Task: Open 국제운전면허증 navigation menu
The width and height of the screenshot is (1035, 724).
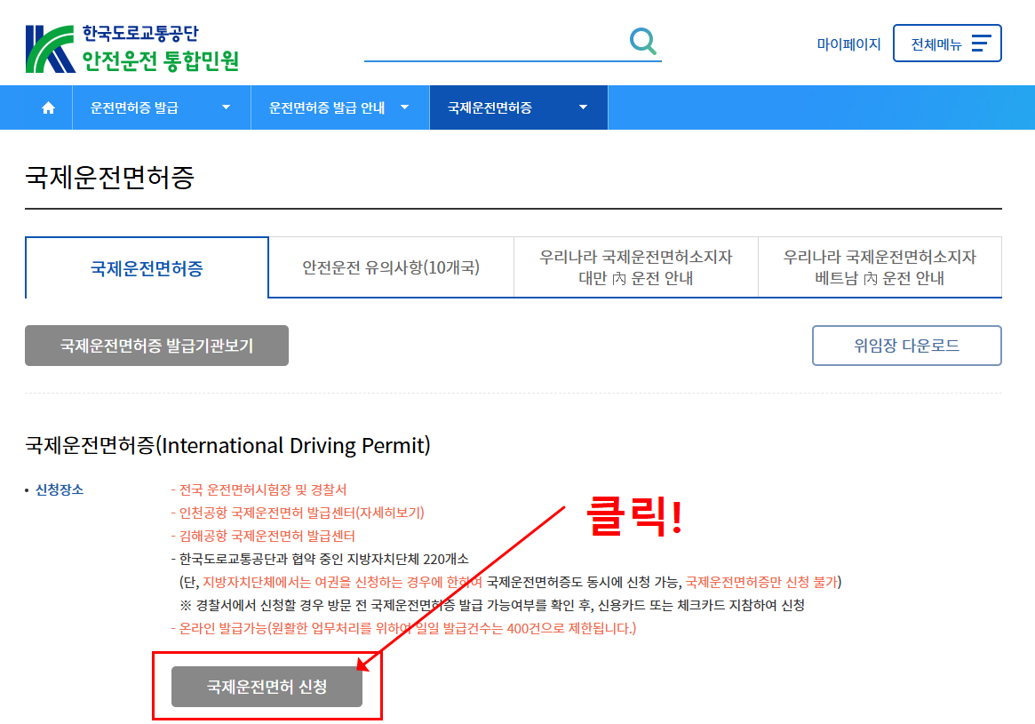Action: [518, 107]
